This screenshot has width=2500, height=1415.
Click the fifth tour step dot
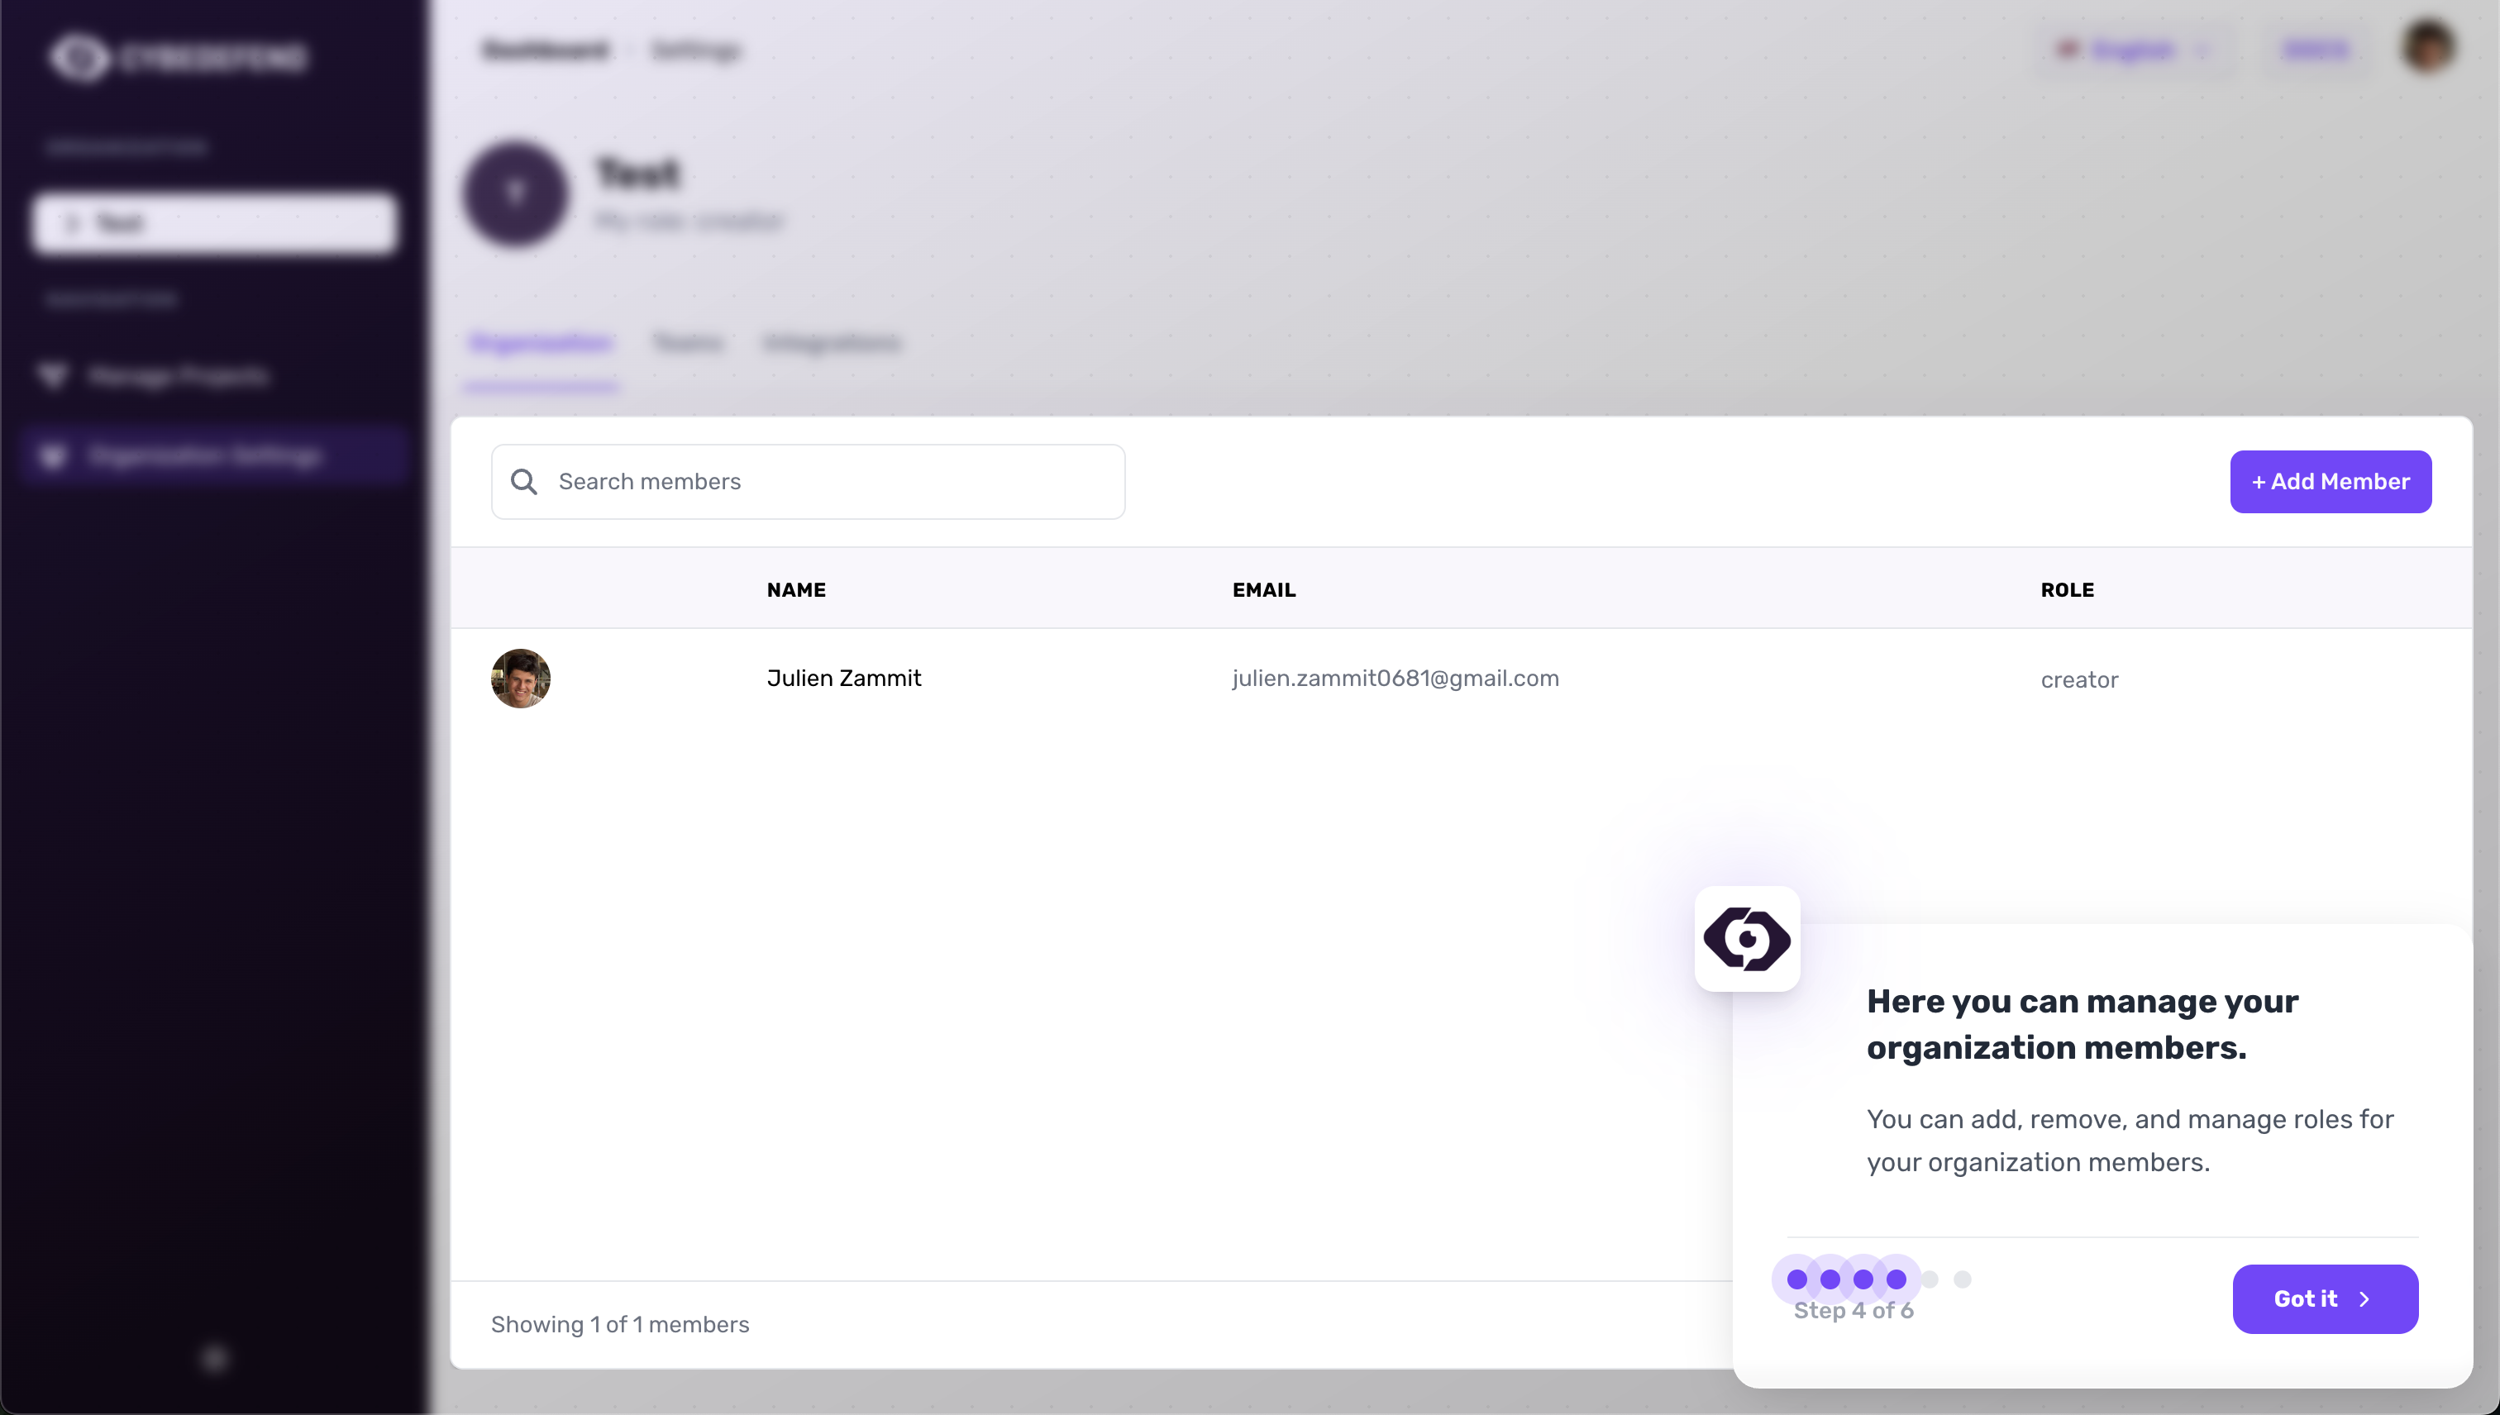tap(1930, 1279)
